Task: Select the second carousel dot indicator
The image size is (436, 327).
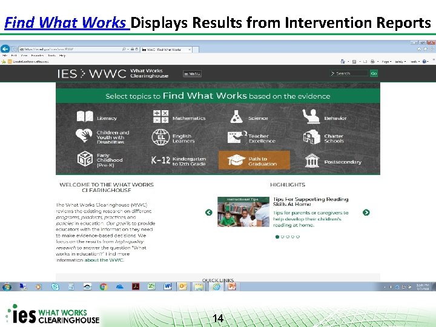Action: click(x=282, y=237)
